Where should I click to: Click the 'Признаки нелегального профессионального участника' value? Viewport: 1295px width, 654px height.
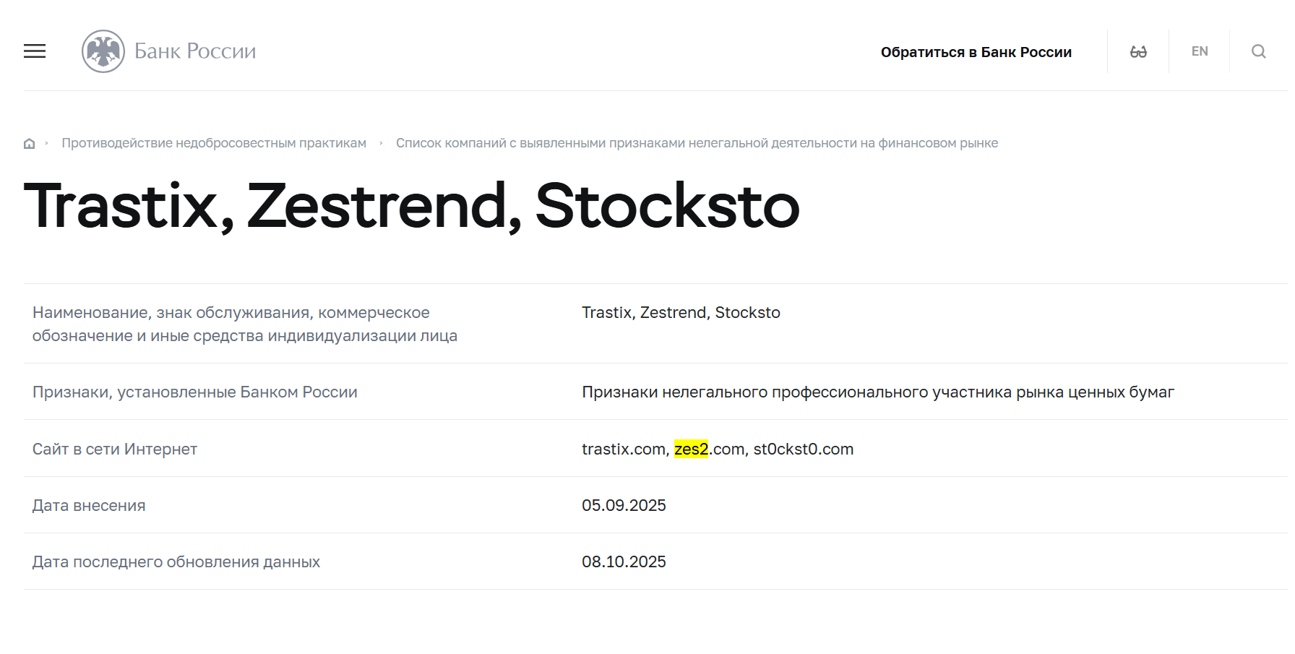pyautogui.click(x=877, y=392)
